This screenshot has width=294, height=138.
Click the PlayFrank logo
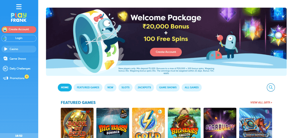pyautogui.click(x=19, y=18)
